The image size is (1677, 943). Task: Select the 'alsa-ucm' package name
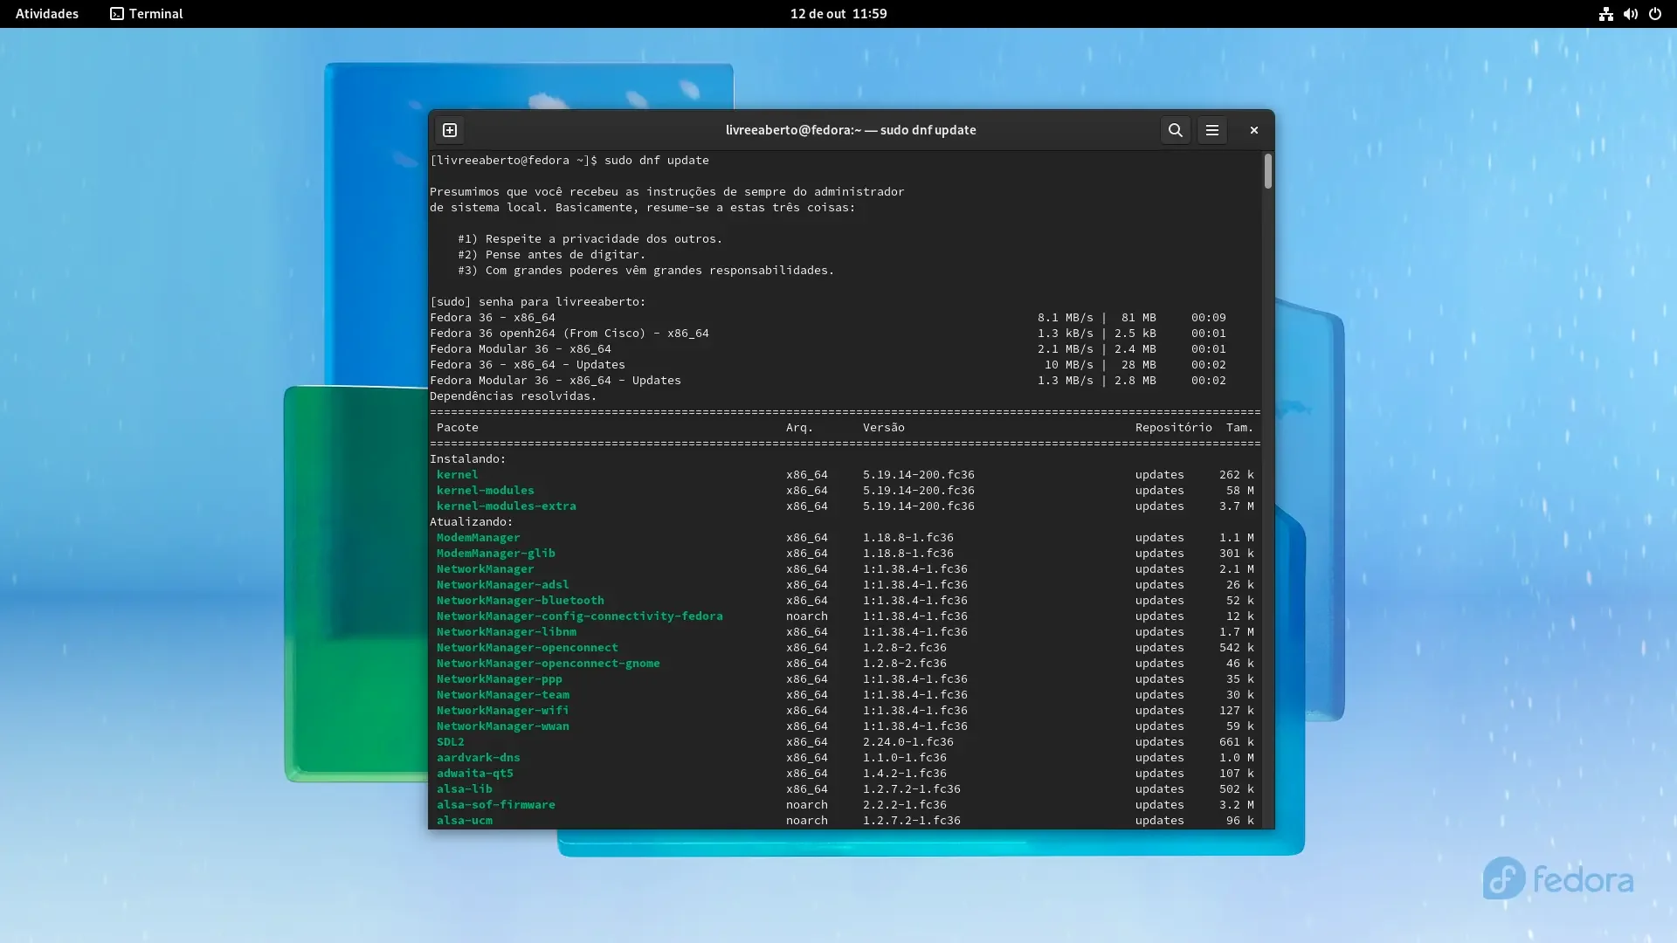click(x=465, y=821)
